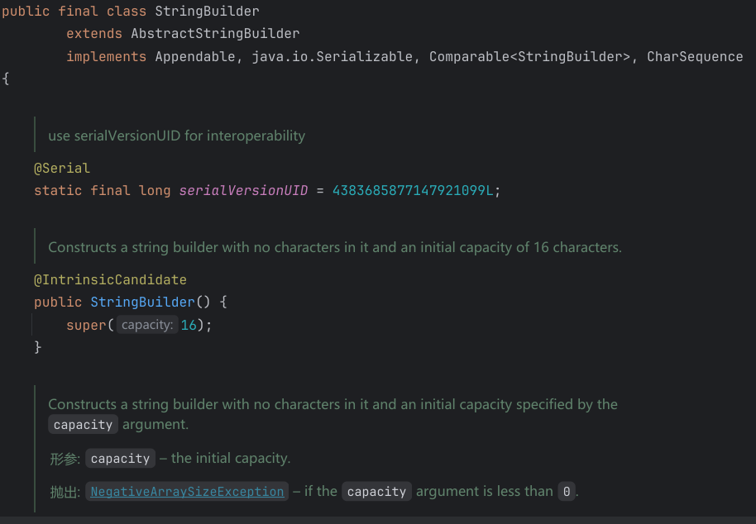Click the @Serial annotation
Image resolution: width=756 pixels, height=524 pixels.
coord(61,169)
